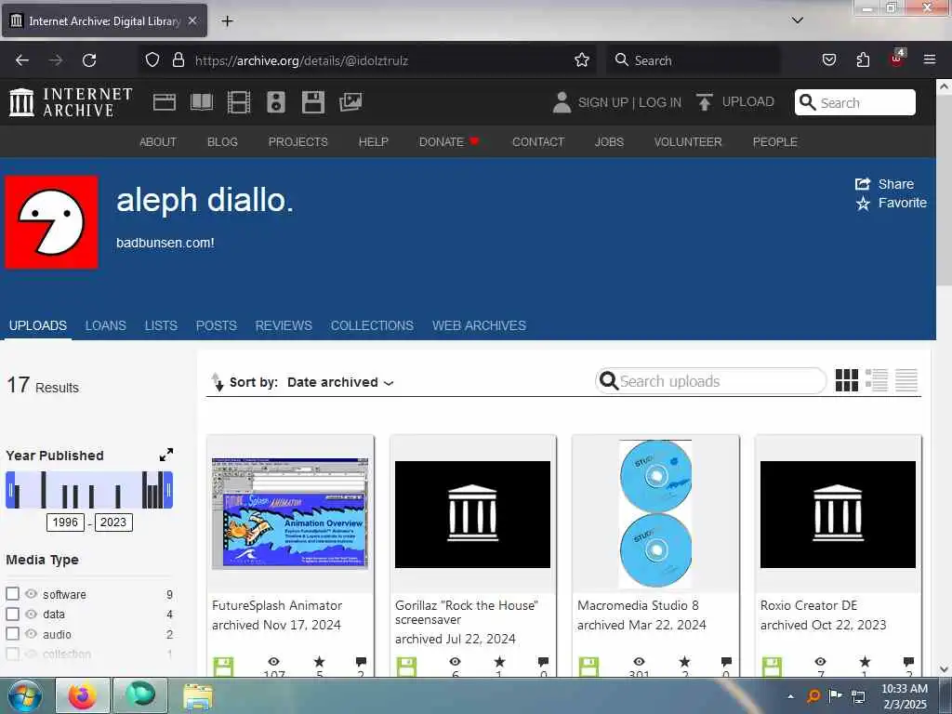Select the LISTS tab
The image size is (952, 714).
coord(161,325)
